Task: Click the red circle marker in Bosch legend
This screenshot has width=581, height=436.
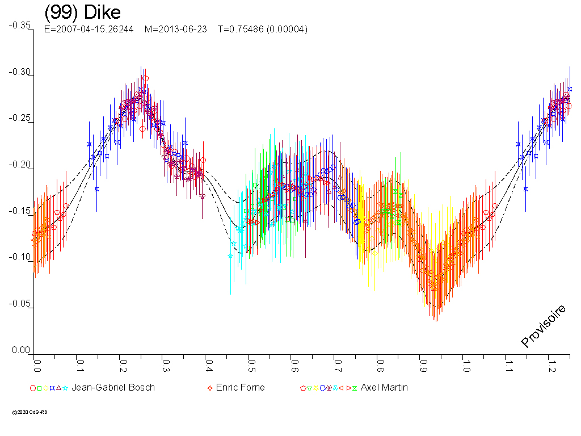Action: (33, 388)
